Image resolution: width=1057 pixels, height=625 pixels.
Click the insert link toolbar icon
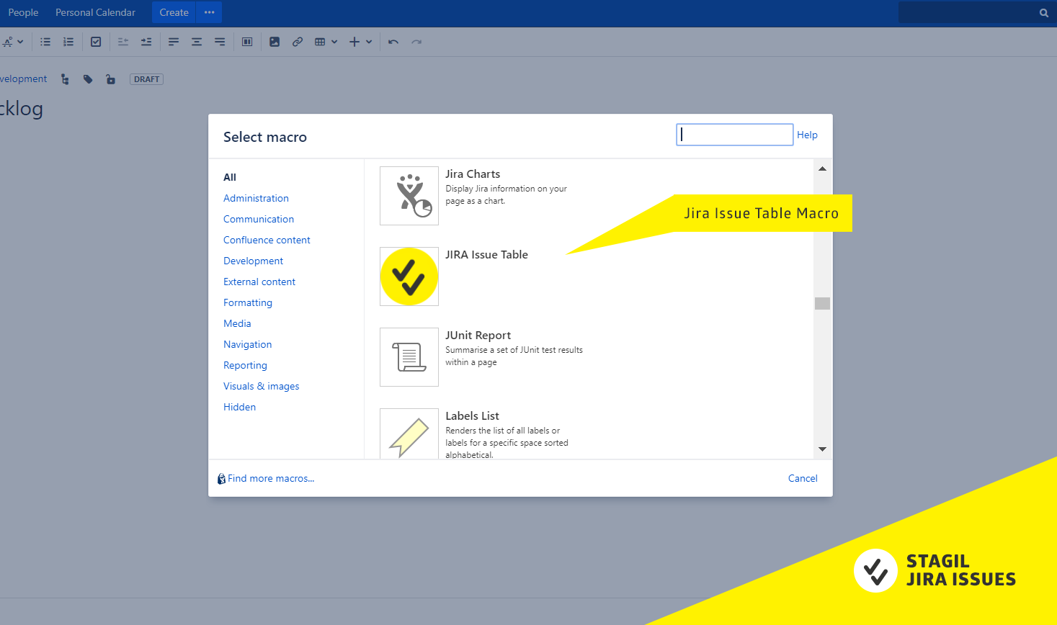[x=298, y=42]
